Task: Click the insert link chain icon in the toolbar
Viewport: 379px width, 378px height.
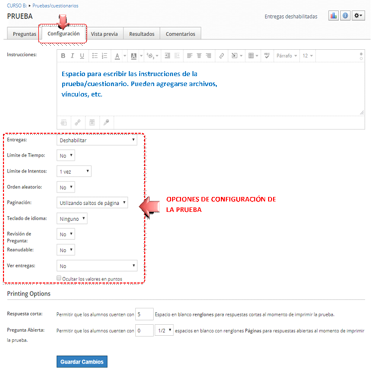Action: point(222,56)
